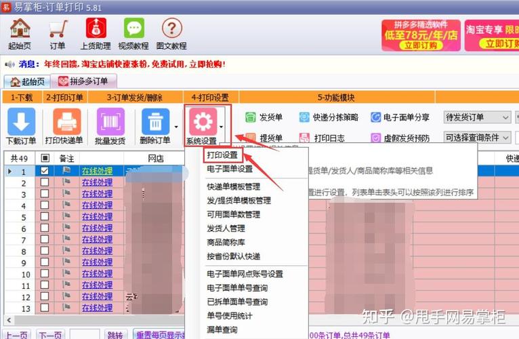Open the arrow next to 系统设置
This screenshot has height=339, width=519.
tap(221, 127)
